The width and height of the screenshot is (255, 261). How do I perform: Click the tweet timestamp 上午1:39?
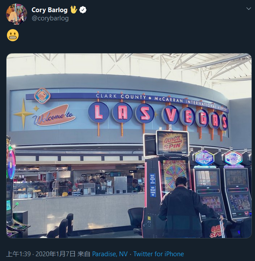[19, 254]
